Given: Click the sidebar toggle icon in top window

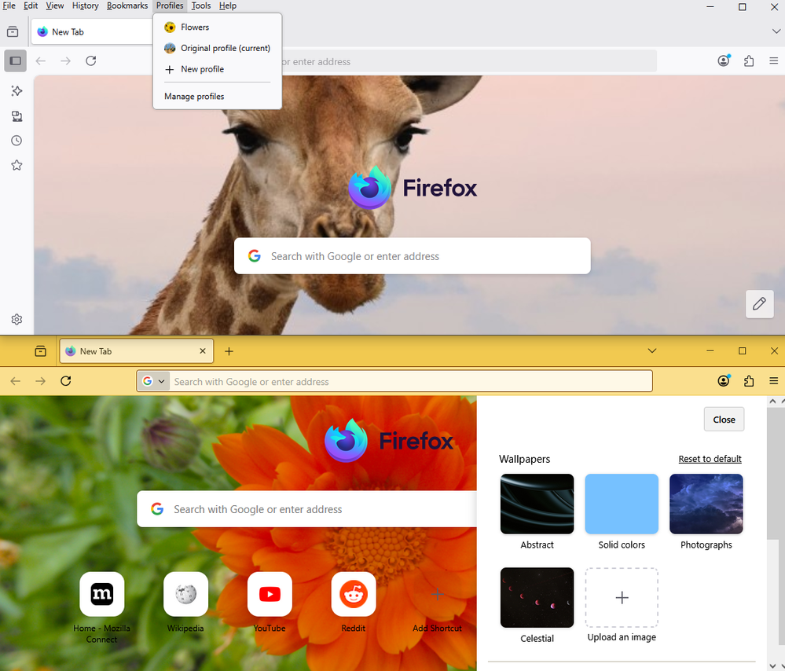Looking at the screenshot, I should tap(15, 60).
